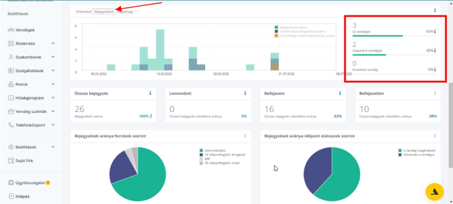This screenshot has height=204, width=453.
Task: Expand the Vendég számlák submenu
Action: (x=53, y=111)
